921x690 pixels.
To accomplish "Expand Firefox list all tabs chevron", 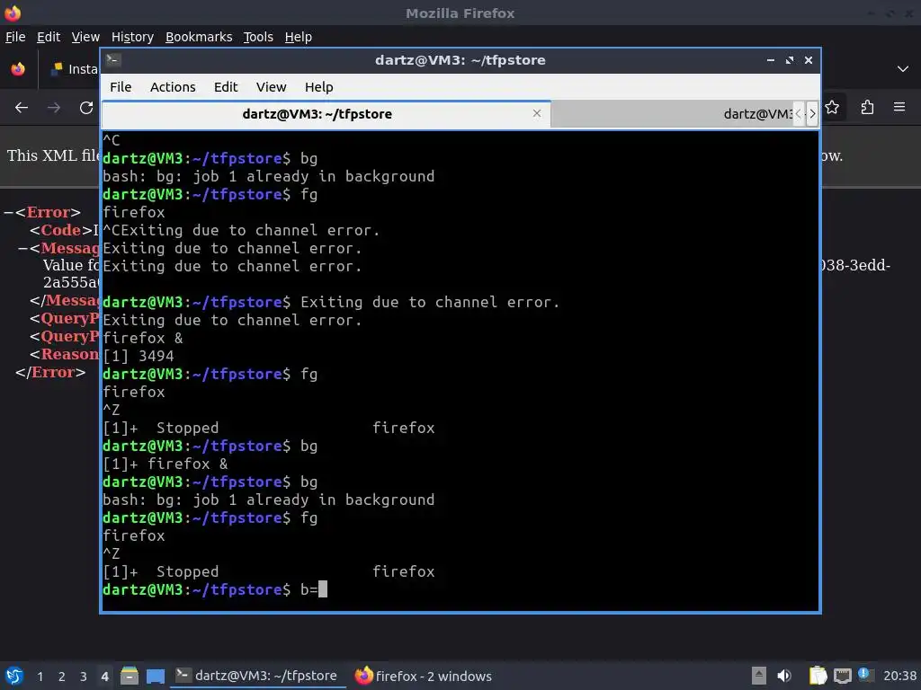I will (903, 69).
